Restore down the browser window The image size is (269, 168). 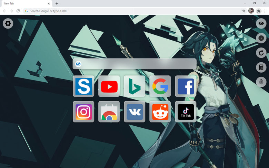(x=255, y=3)
